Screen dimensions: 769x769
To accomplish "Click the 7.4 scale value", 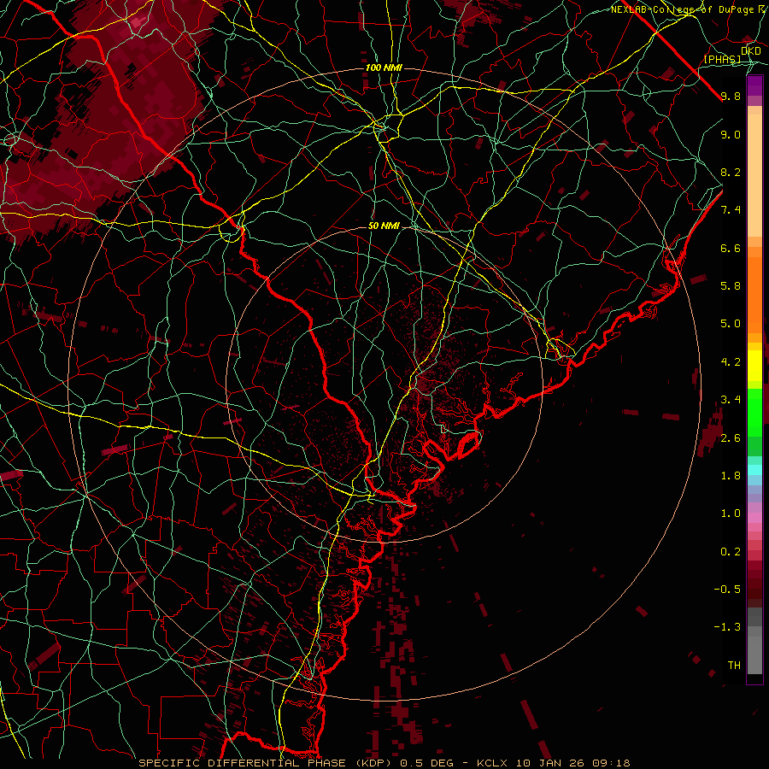I will click(731, 210).
